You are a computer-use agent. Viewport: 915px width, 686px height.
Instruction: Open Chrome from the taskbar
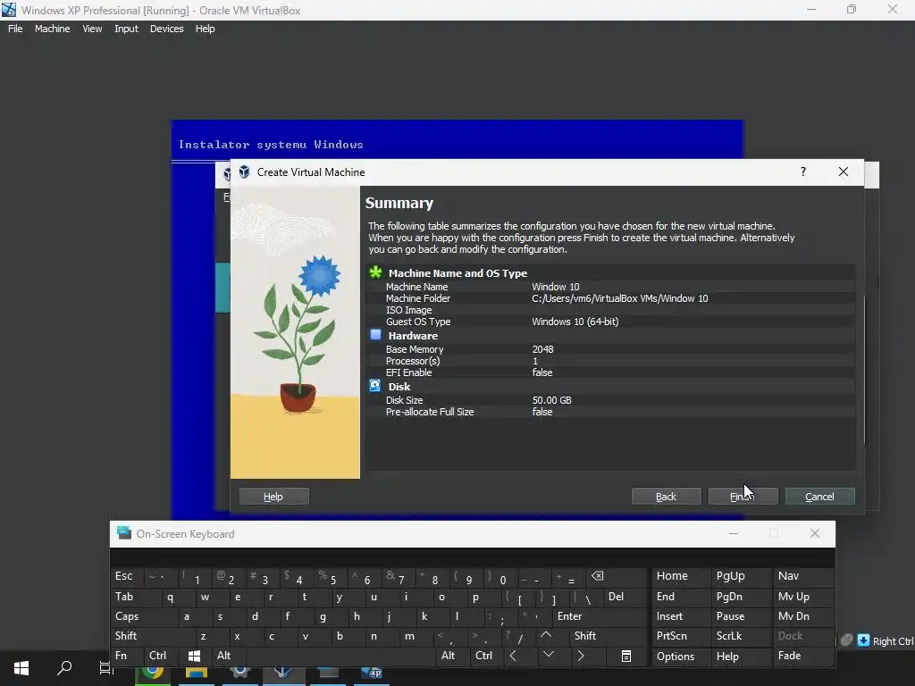pyautogui.click(x=153, y=673)
